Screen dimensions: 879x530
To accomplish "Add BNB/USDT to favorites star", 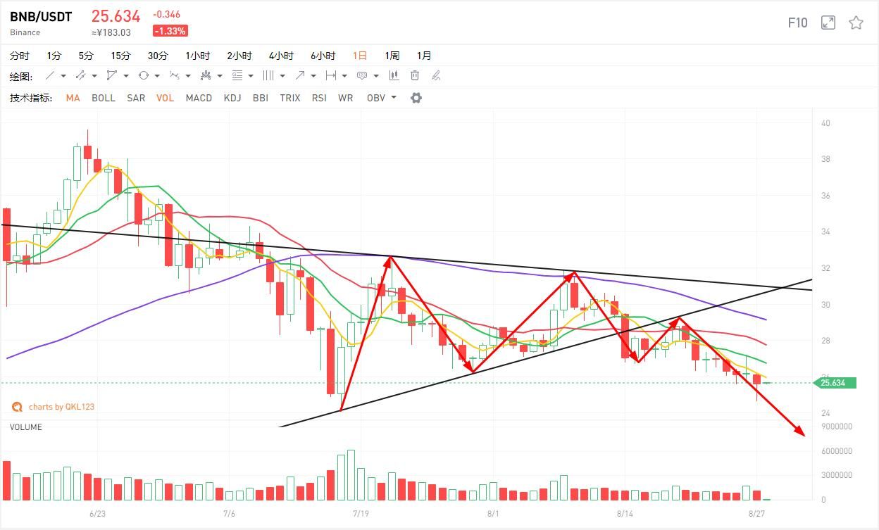I will point(856,23).
